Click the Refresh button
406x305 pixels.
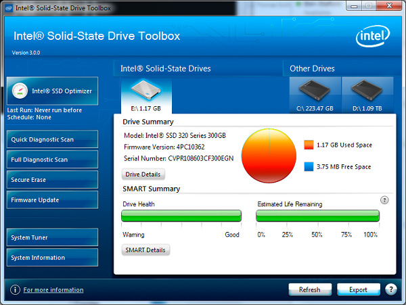(x=310, y=289)
